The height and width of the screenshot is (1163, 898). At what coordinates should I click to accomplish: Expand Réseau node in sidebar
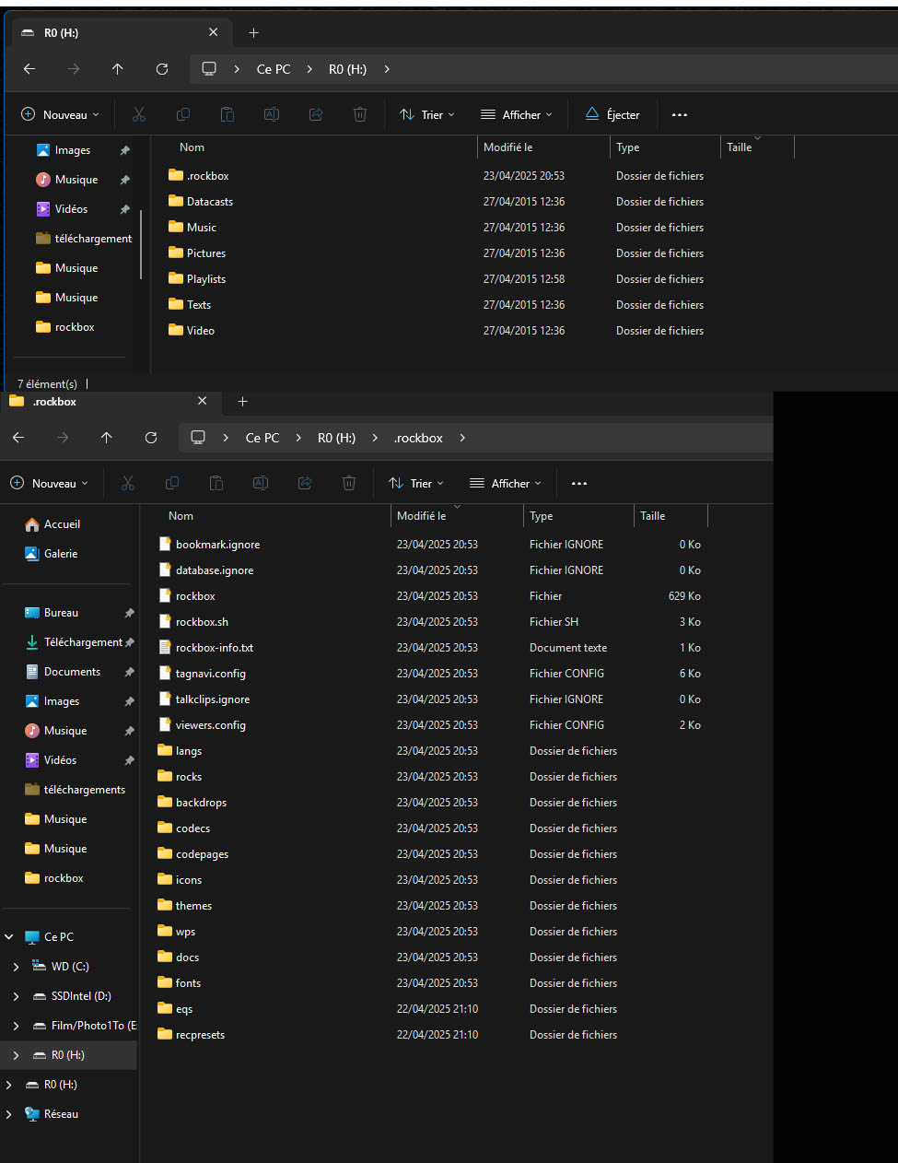(x=9, y=1114)
